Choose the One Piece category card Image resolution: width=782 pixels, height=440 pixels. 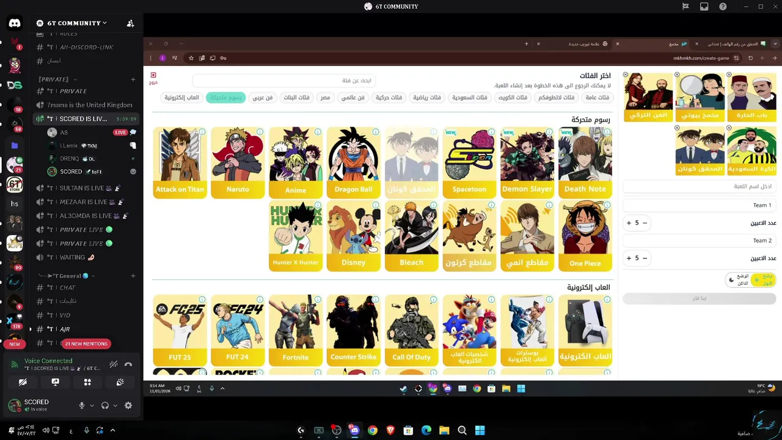(x=585, y=236)
